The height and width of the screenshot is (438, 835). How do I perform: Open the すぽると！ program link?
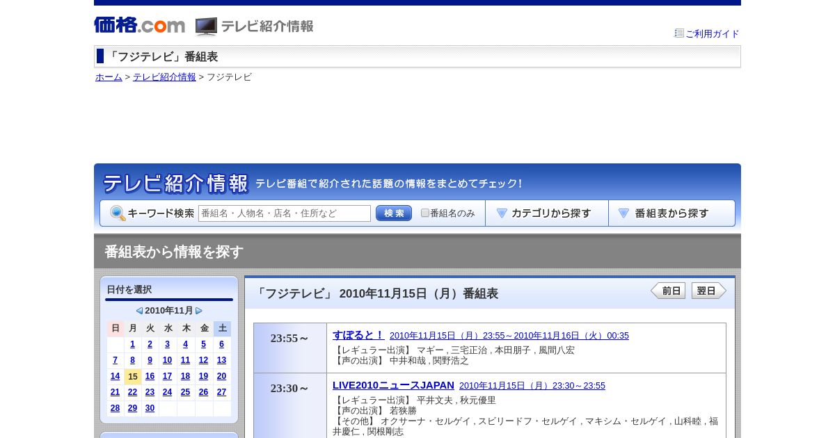pos(358,334)
